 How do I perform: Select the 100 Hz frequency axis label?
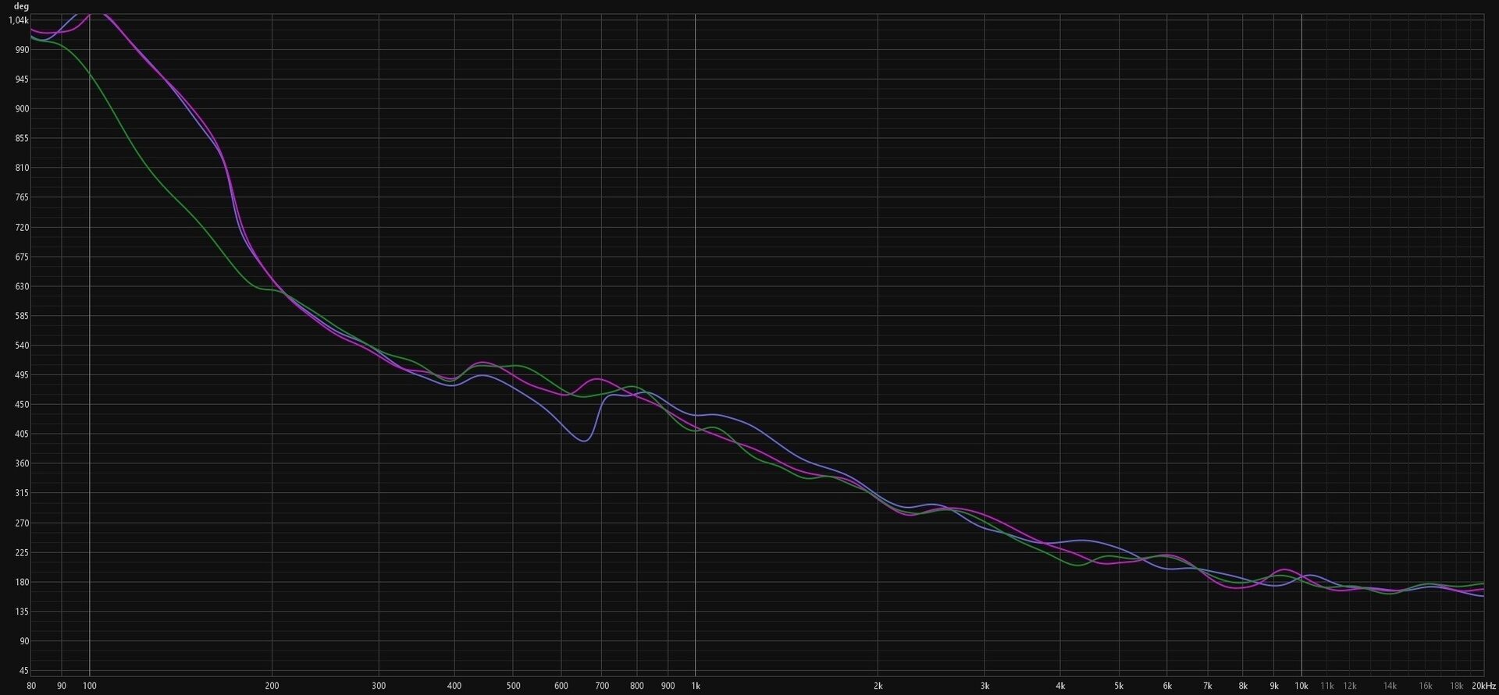tap(90, 686)
